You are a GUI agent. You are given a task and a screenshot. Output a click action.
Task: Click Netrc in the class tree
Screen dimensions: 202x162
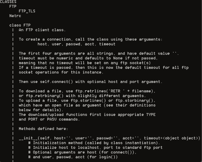(15, 16)
